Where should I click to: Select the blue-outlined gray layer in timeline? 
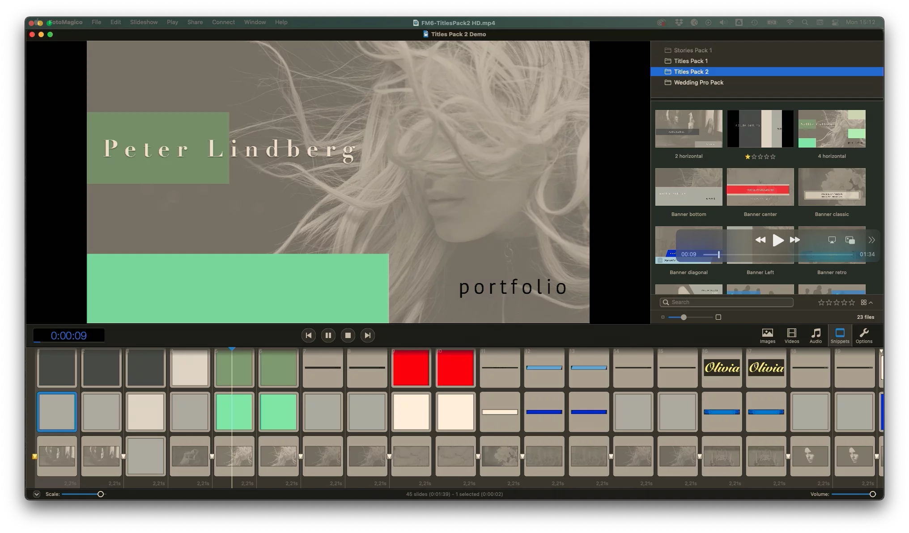(57, 412)
